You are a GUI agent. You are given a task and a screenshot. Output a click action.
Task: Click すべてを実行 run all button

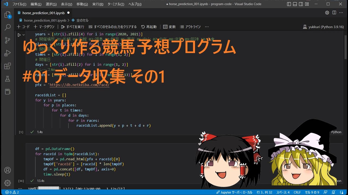[73, 27]
